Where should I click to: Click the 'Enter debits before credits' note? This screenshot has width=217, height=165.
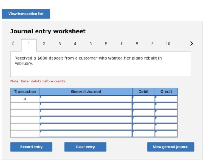pos(38,81)
